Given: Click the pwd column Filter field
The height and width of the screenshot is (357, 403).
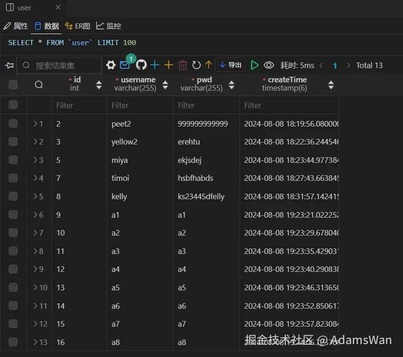Looking at the screenshot, I should [206, 105].
